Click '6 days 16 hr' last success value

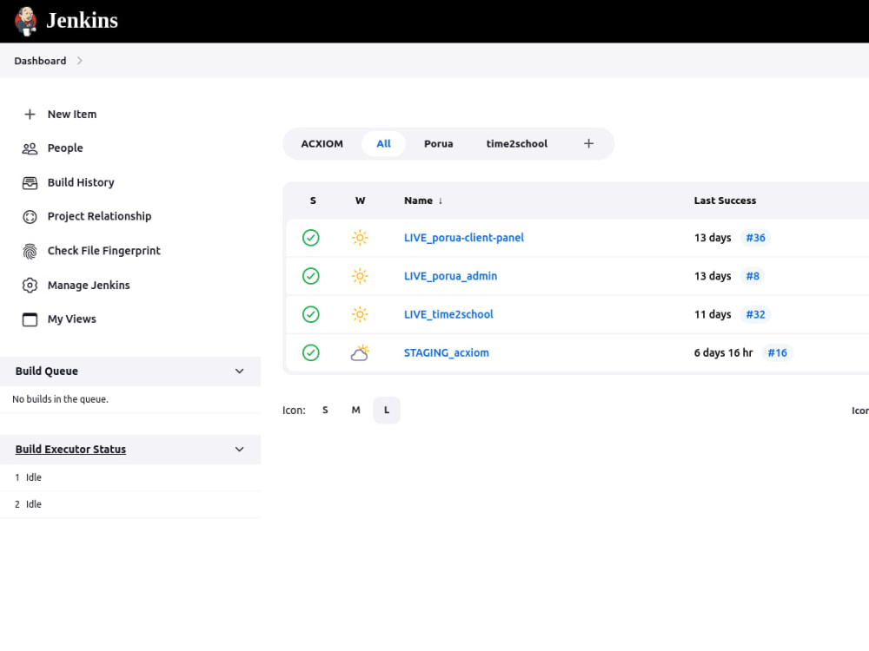723,352
